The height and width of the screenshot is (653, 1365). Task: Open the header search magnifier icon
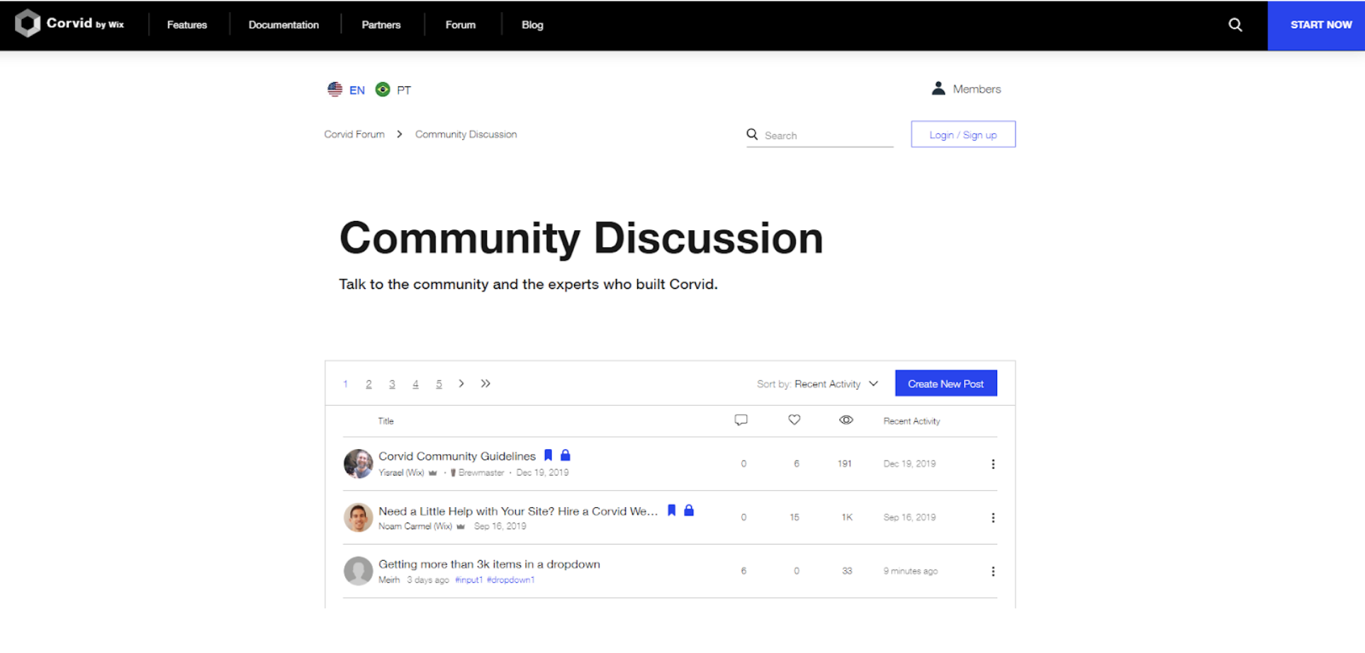tap(1235, 25)
